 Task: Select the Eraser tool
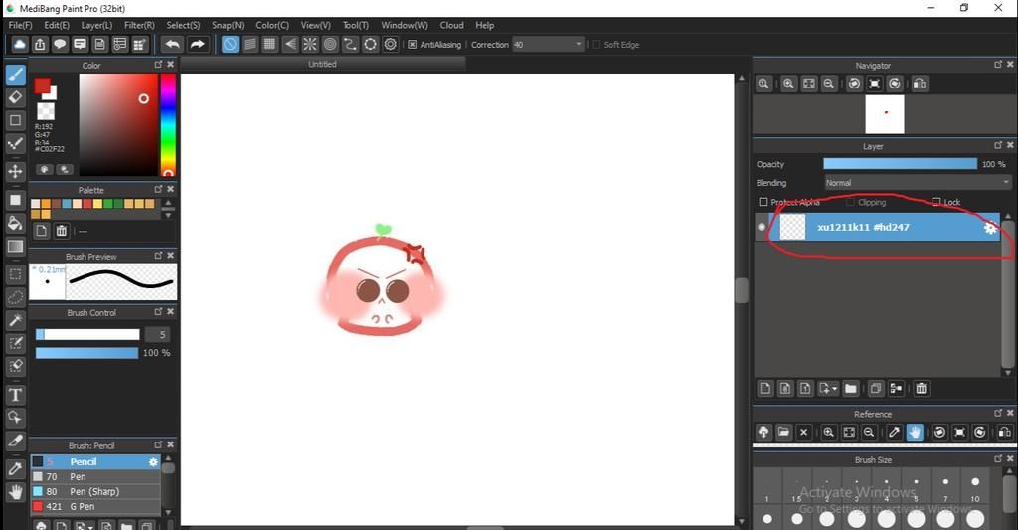point(16,97)
